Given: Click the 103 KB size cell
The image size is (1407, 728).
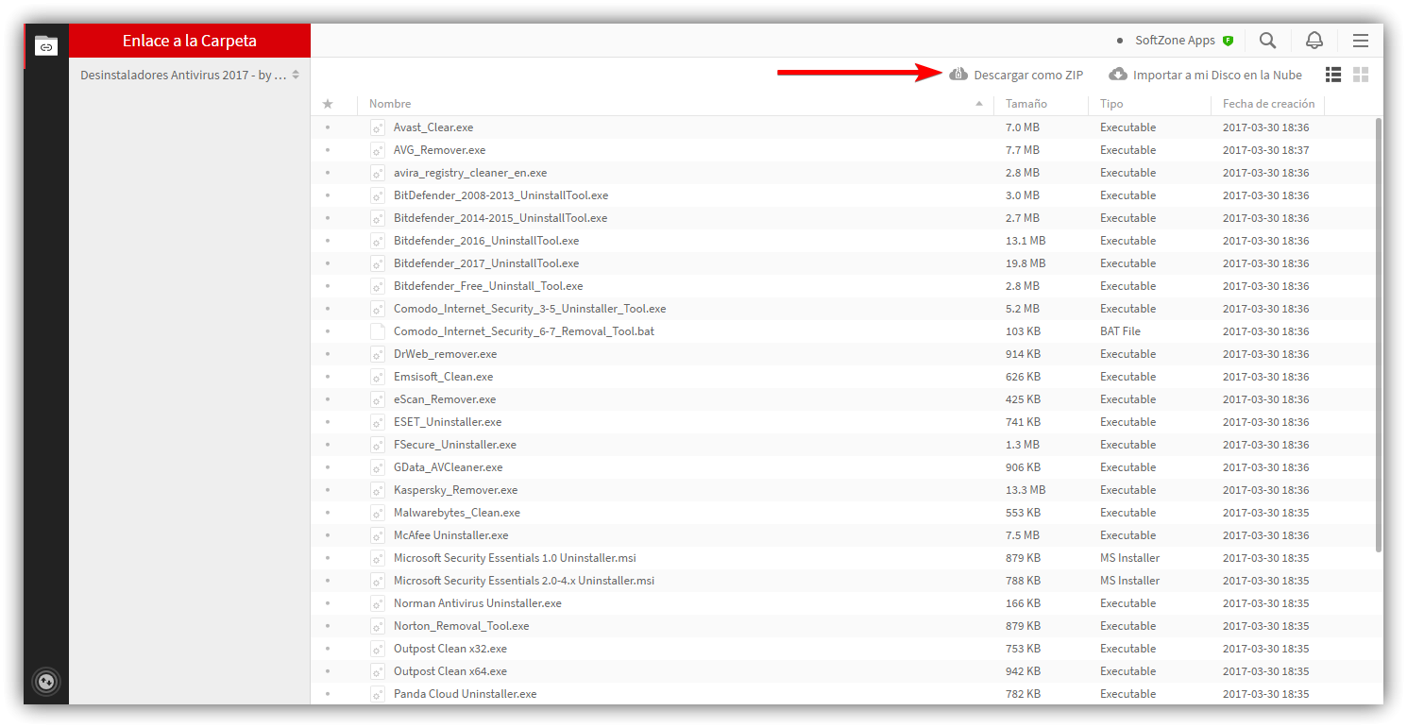Looking at the screenshot, I should (1023, 331).
